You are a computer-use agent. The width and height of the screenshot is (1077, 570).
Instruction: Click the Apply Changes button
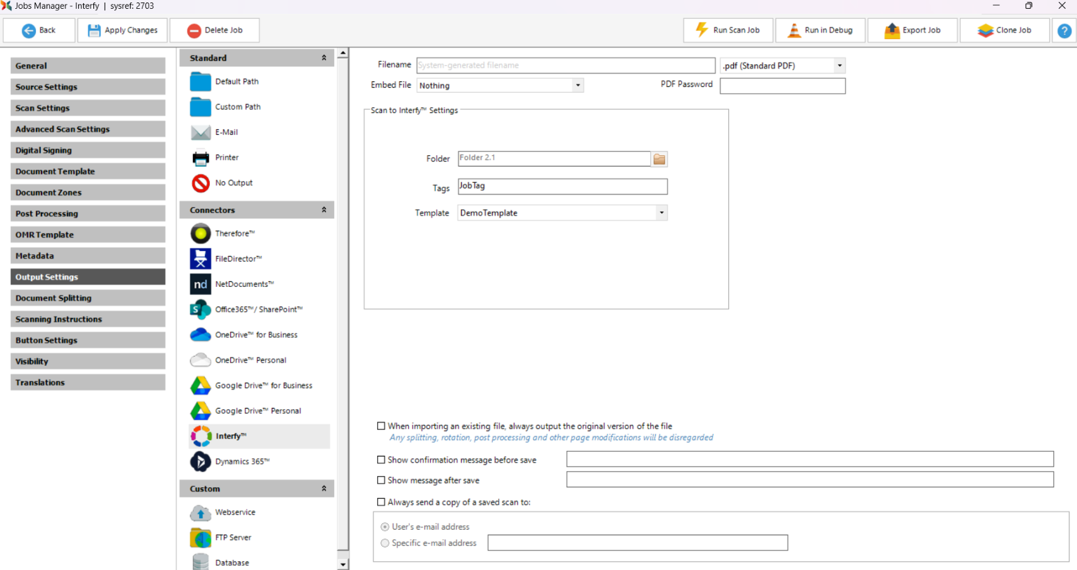(x=122, y=30)
